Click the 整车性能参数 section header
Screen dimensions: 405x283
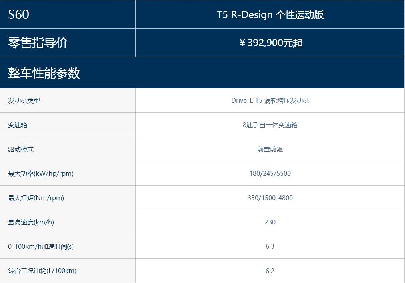click(x=44, y=73)
